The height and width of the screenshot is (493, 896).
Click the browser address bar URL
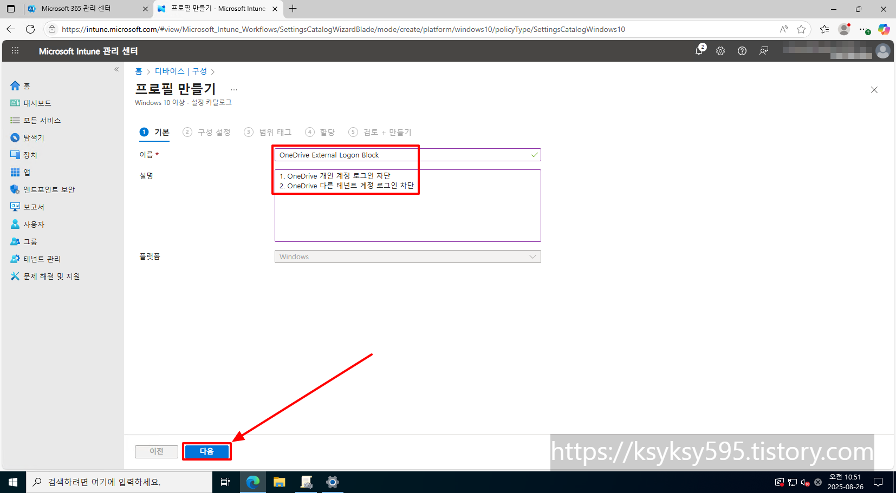(x=343, y=29)
